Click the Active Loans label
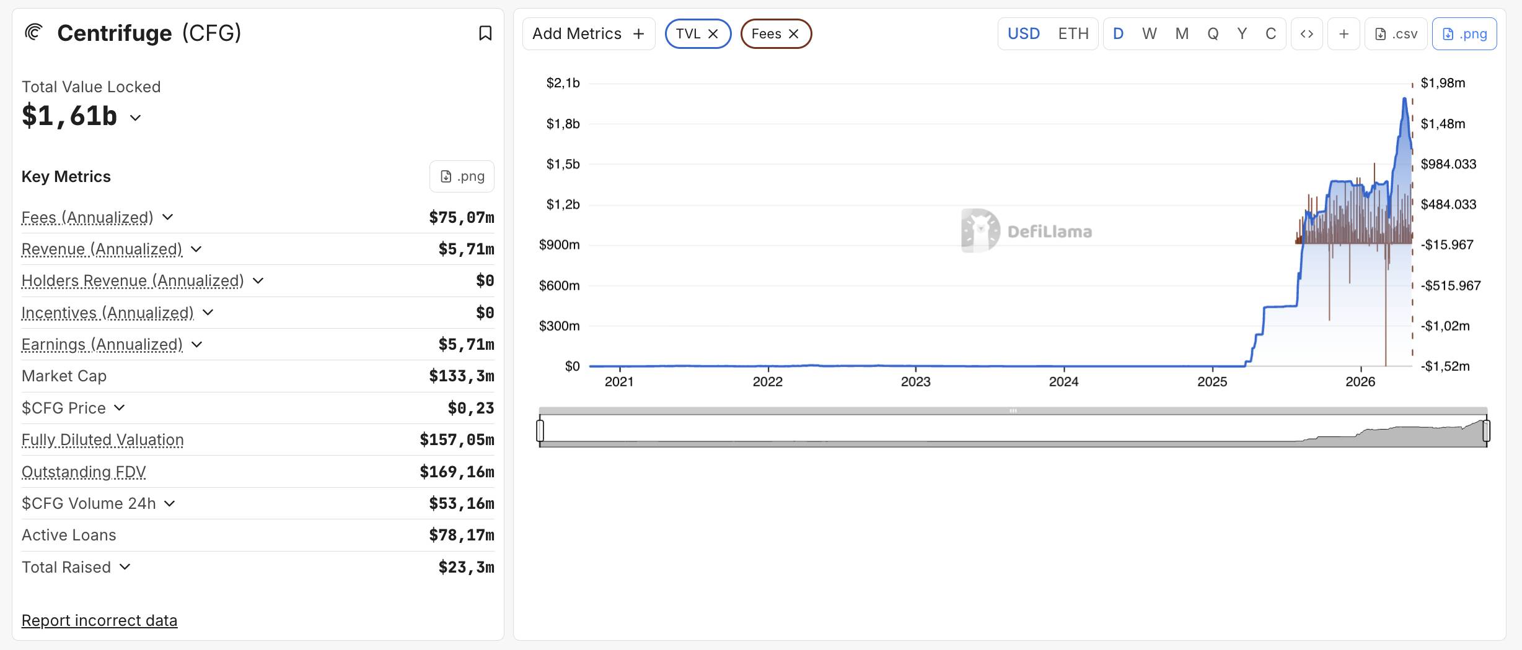Viewport: 1522px width, 650px height. point(69,535)
